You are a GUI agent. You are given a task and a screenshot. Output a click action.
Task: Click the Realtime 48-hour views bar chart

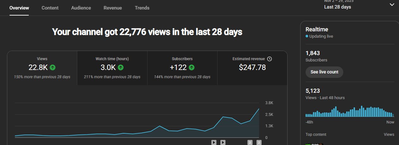click(x=350, y=112)
